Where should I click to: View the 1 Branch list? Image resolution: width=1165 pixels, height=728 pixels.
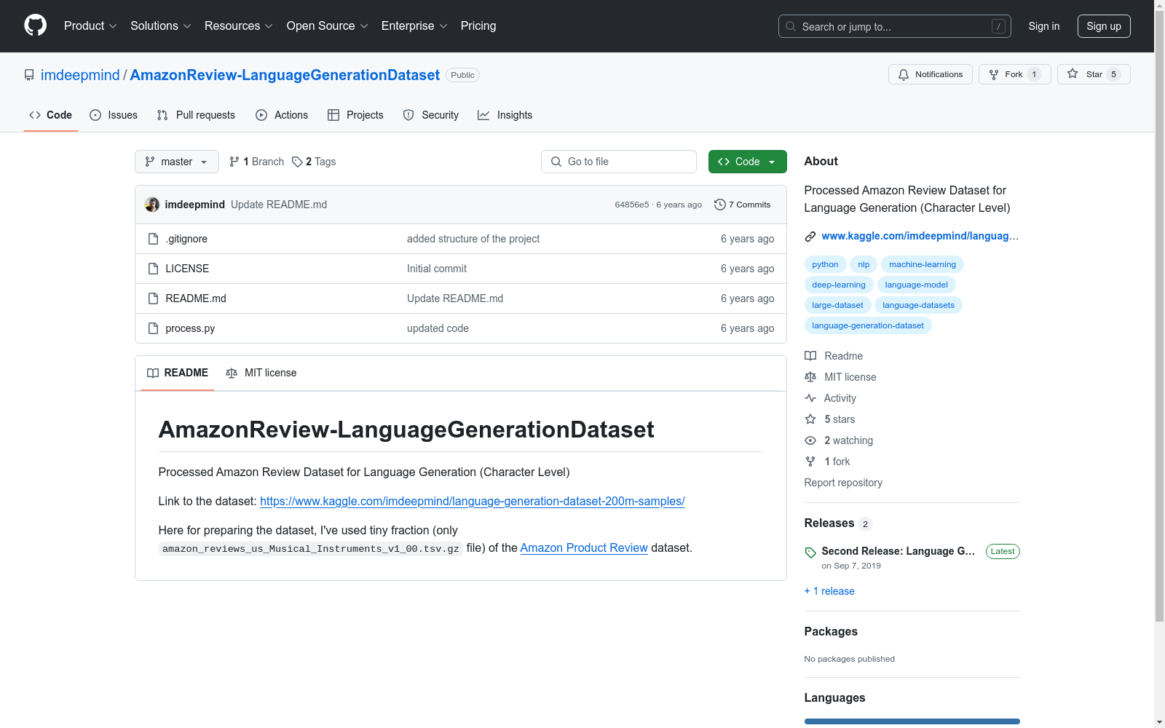coord(257,162)
